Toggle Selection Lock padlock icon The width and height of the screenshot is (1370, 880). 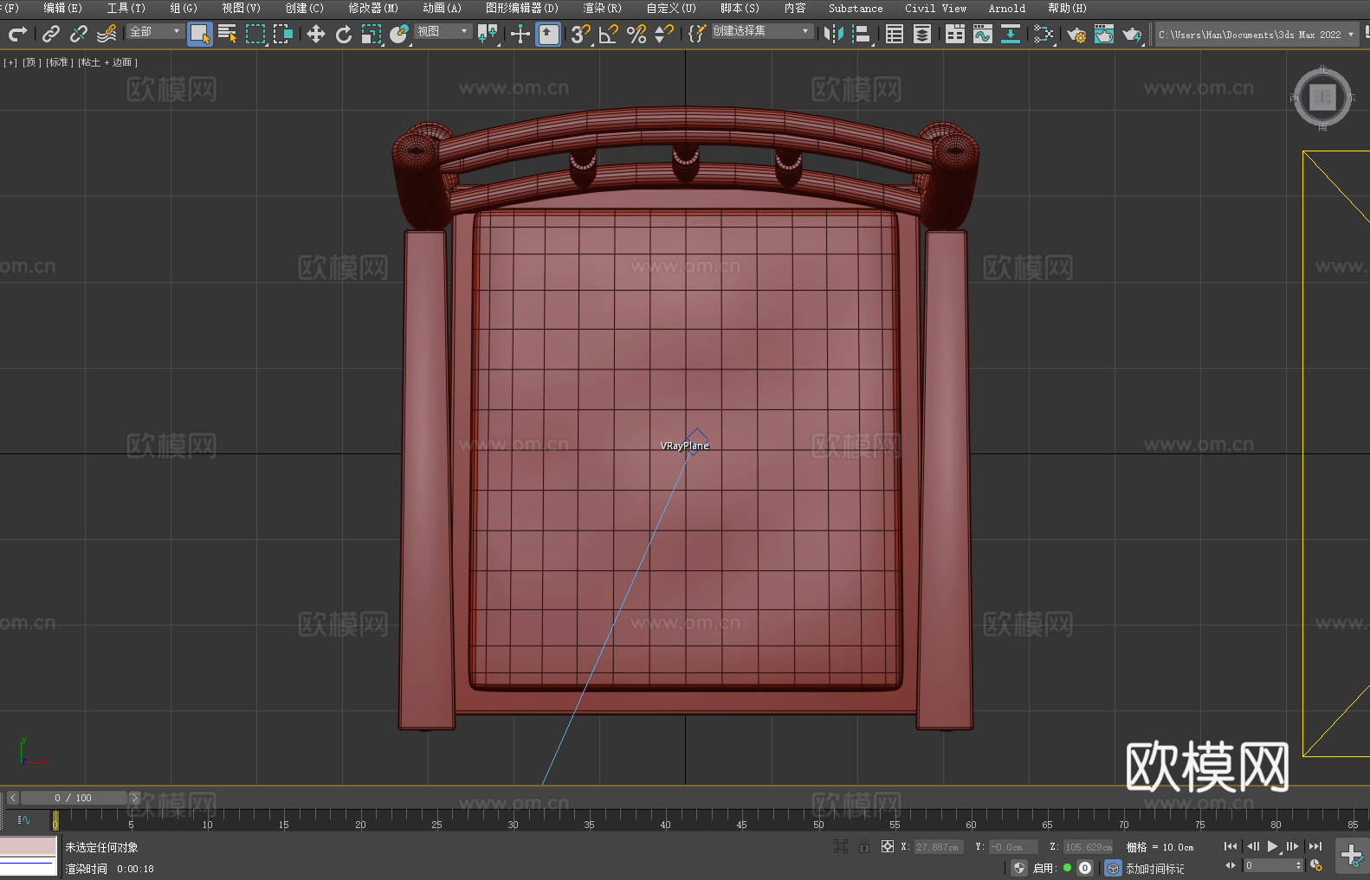pyautogui.click(x=864, y=846)
